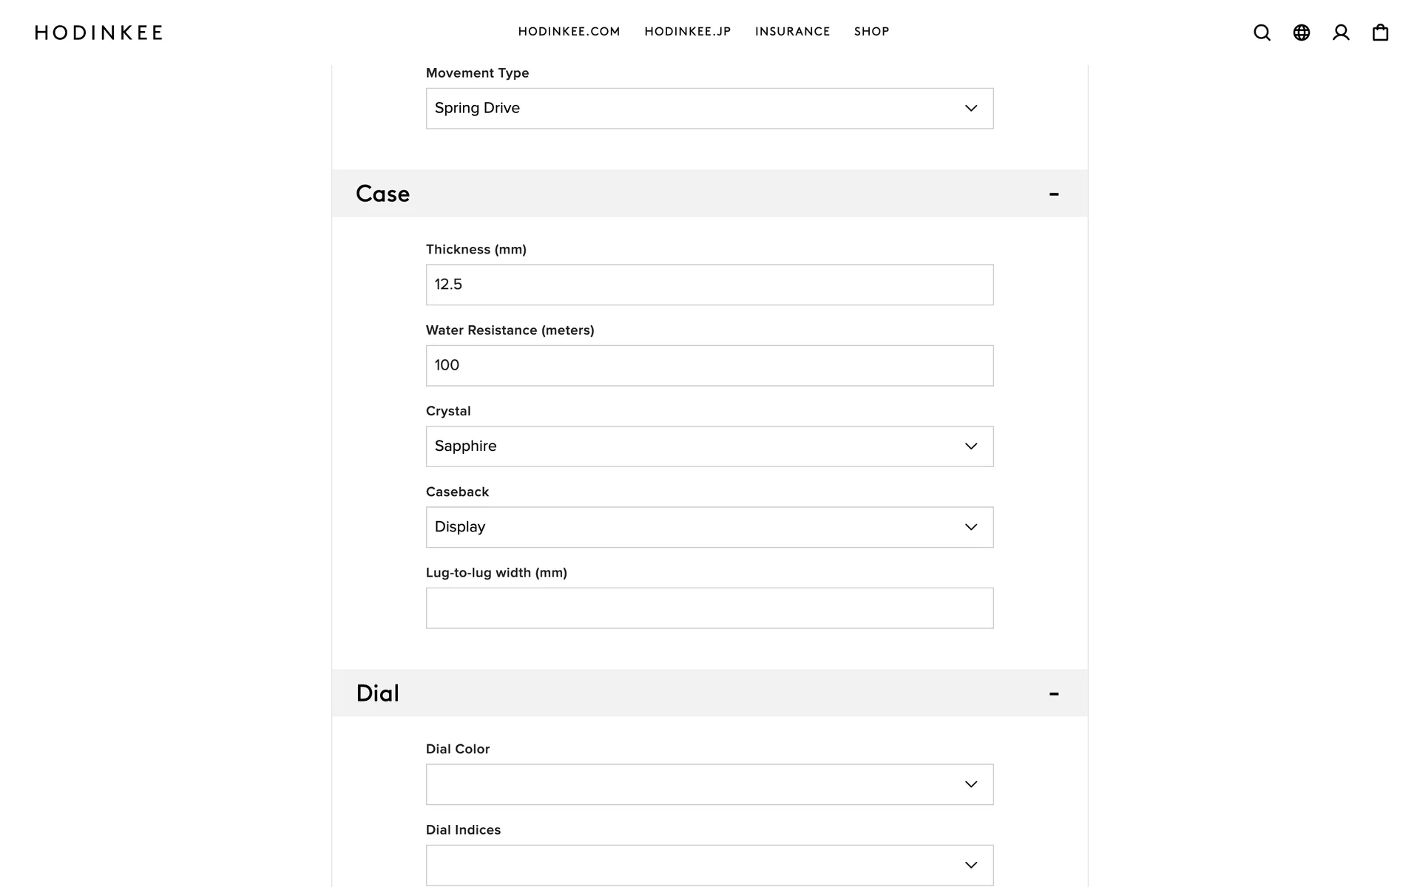1420x887 pixels.
Task: Collapse the Case section minus icon
Action: pyautogui.click(x=1054, y=194)
